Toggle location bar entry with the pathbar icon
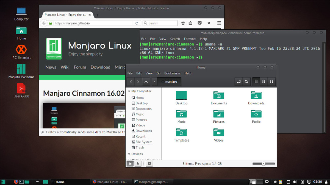Viewport: 330px width, 185px height. [239, 82]
